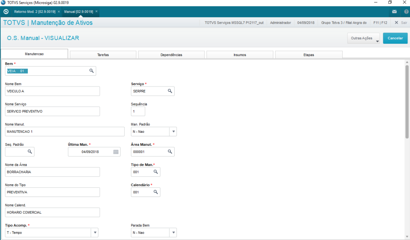This screenshot has height=240, width=410.
Task: Click the F11 | F12 shortcut label
Action: (x=380, y=23)
